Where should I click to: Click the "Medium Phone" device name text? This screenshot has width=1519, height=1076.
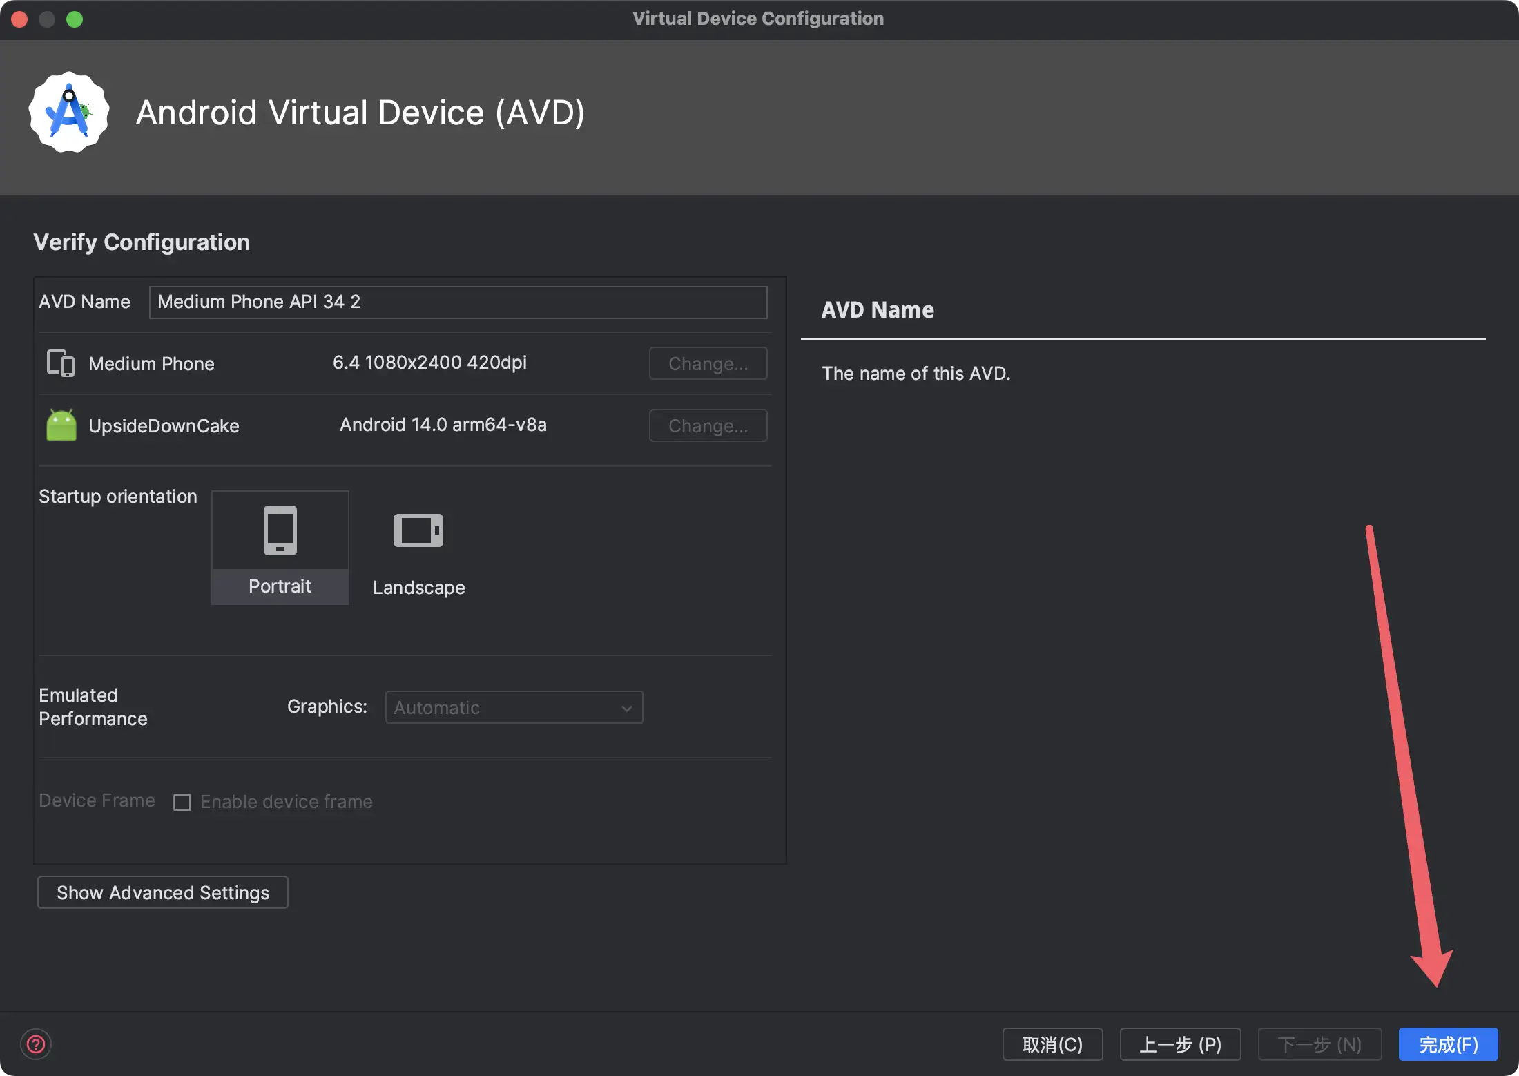(151, 364)
